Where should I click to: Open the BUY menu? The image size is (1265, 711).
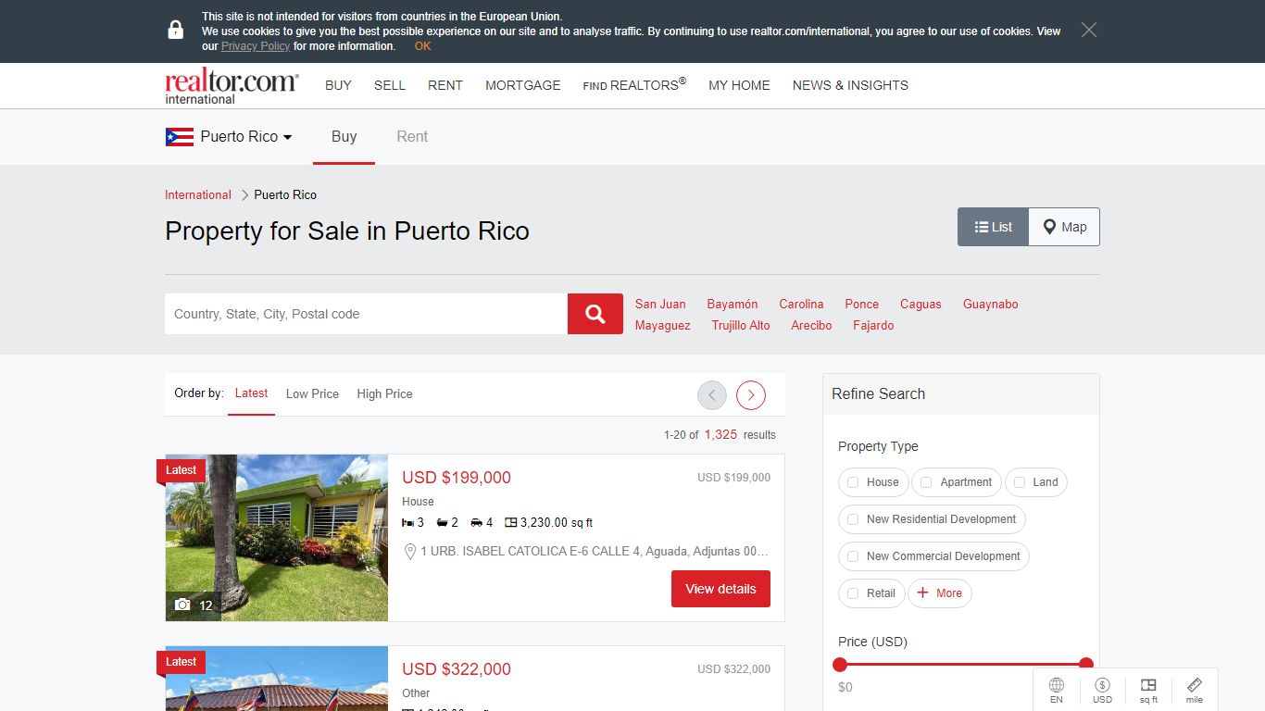tap(338, 85)
